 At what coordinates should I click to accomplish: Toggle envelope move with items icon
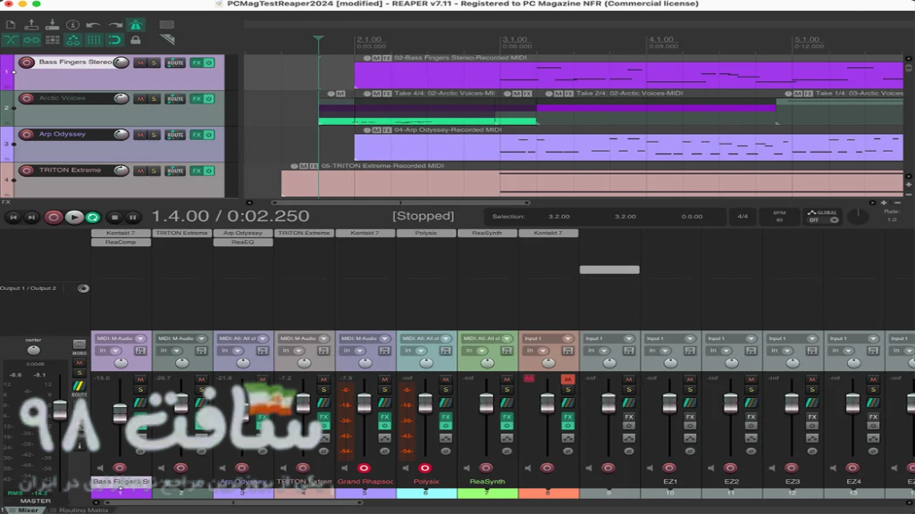point(73,39)
